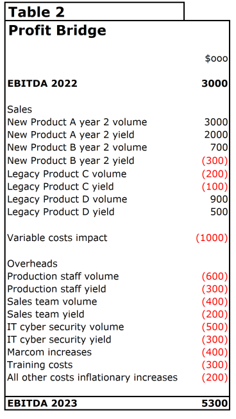Select New Product B year 2 volume value 700
The width and height of the screenshot is (236, 419).
(x=219, y=148)
